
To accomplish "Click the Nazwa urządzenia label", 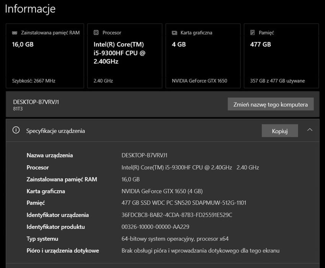I will point(50,155).
